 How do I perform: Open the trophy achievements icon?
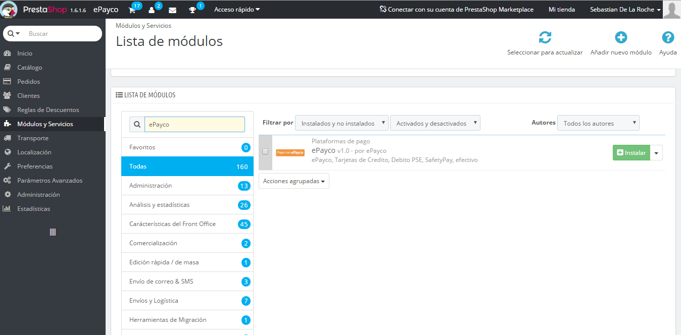pos(192,10)
